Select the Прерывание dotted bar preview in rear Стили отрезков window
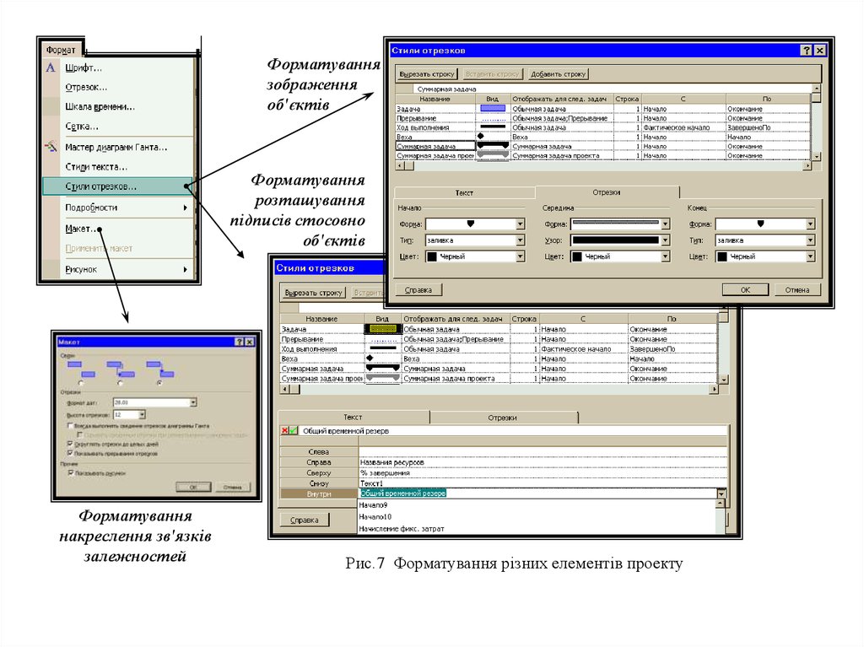Screen dimensions: 864x647 [x=383, y=339]
